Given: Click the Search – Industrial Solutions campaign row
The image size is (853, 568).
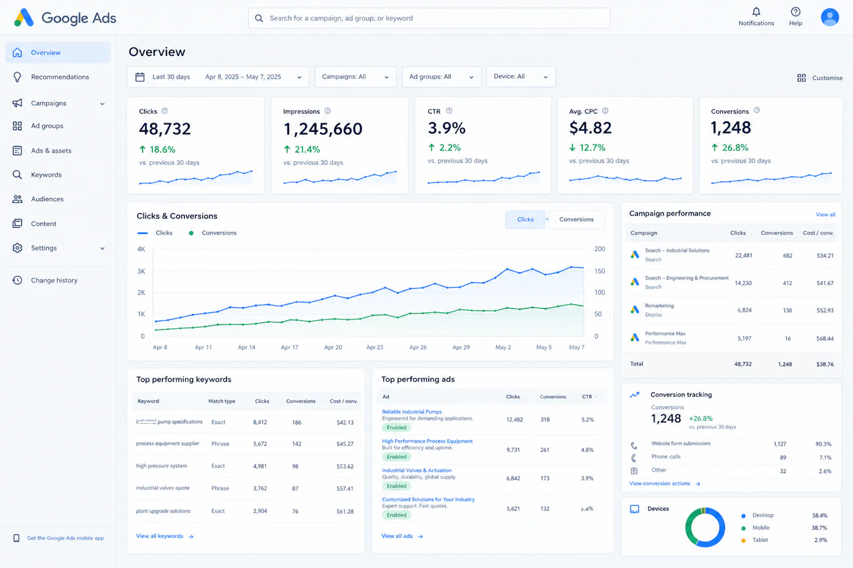Looking at the screenshot, I should [x=731, y=255].
